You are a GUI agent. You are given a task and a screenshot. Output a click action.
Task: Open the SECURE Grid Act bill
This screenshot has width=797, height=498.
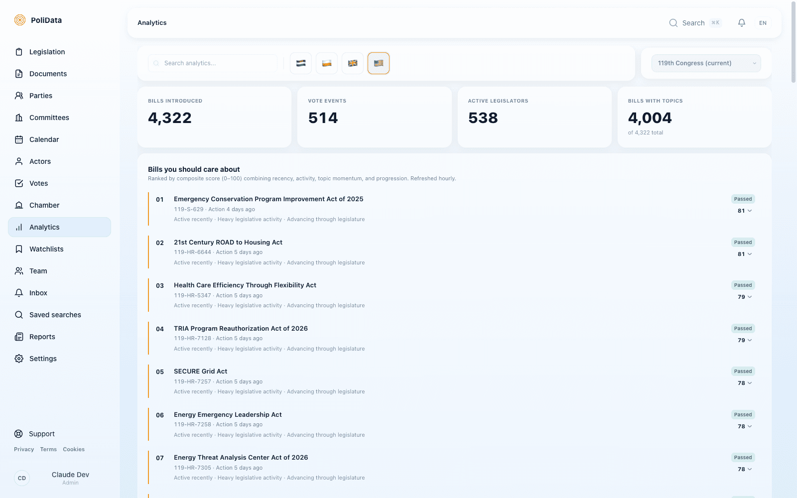point(200,371)
